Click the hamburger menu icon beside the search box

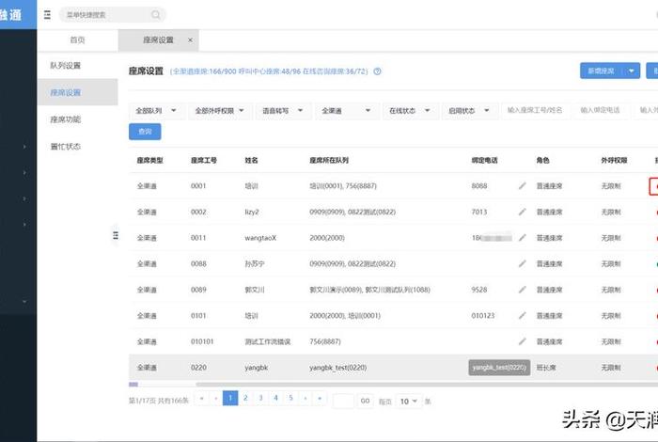[x=48, y=15]
